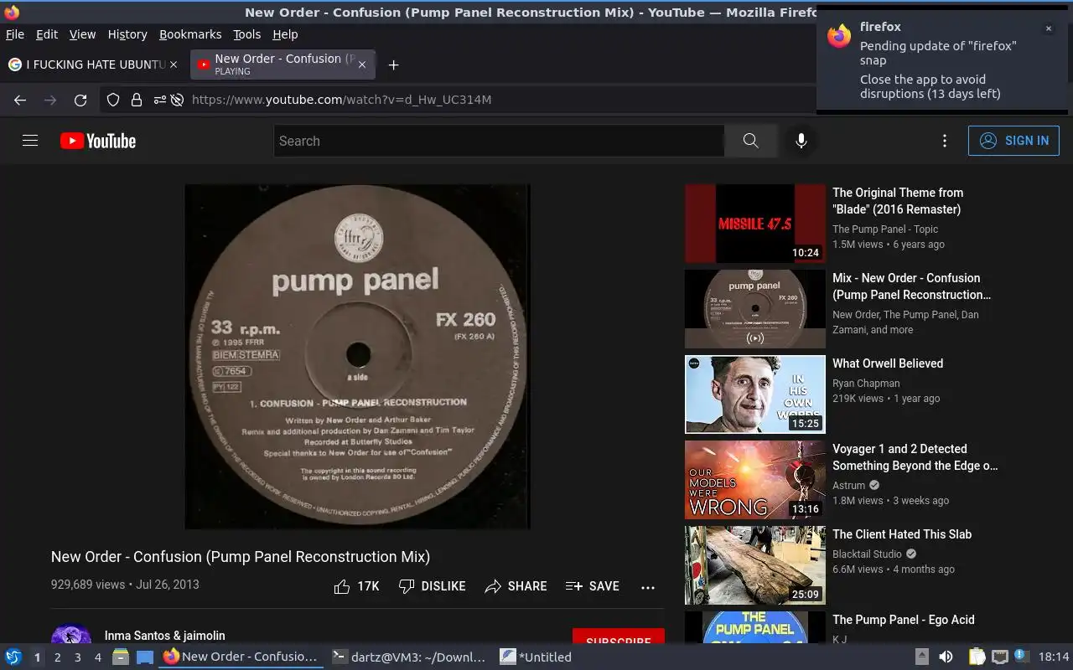1073x670 pixels.
Task: Open Ryan Chapman channel name
Action: (x=866, y=384)
